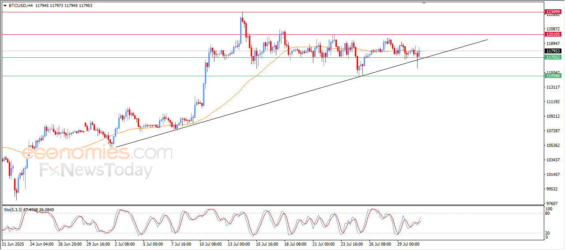This screenshot has width=565, height=250.
Task: Click the 29 Jul 00:00 time label
Action: tap(408, 243)
